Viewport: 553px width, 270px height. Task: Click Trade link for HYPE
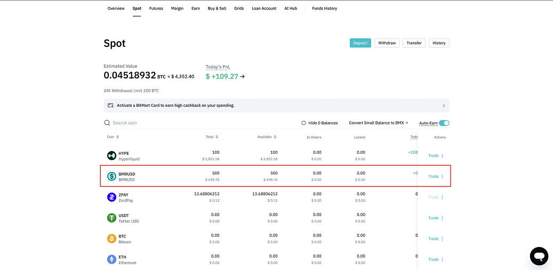(434, 156)
